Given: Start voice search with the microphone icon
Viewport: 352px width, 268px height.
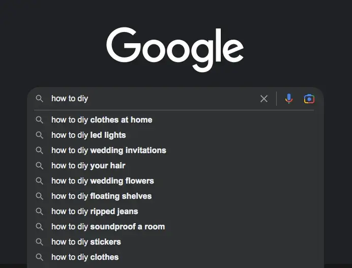Looking at the screenshot, I should 289,99.
